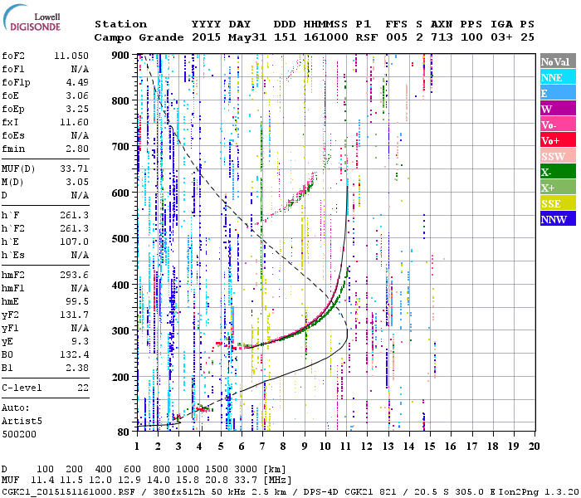The image size is (581, 498).
Task: Select the SSW salmon legend swatch
Action: tap(558, 156)
